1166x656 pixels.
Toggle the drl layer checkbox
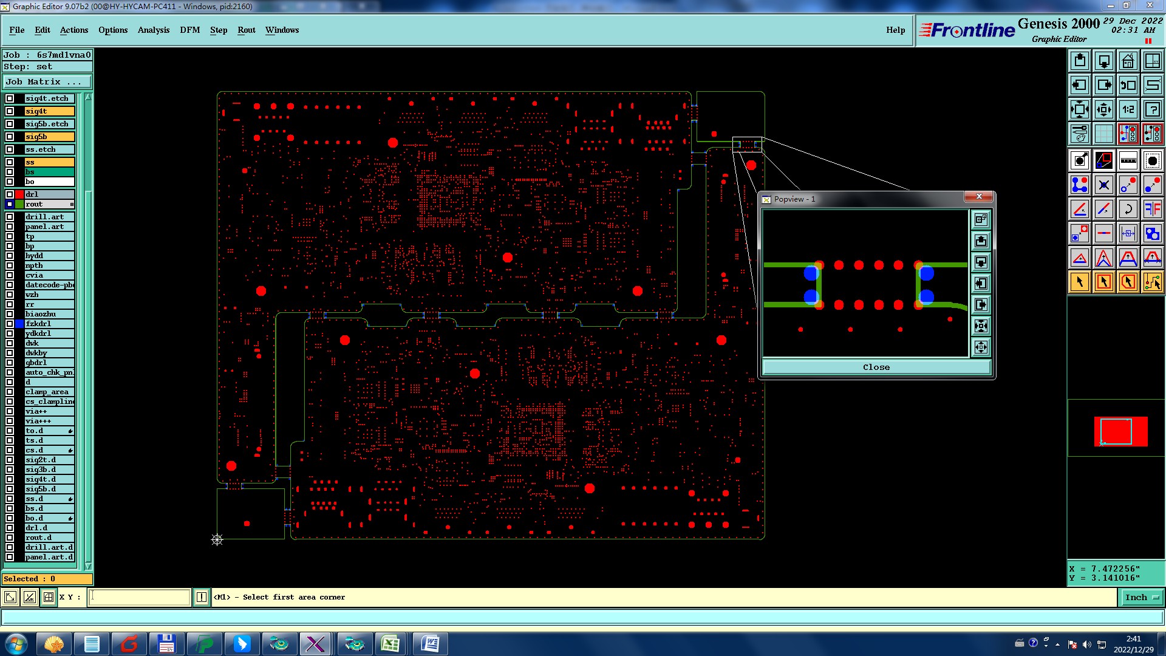point(10,194)
